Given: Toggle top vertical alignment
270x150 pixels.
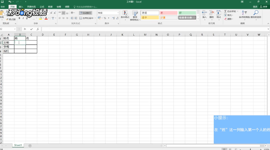Looking at the screenshot, I should [60, 13].
